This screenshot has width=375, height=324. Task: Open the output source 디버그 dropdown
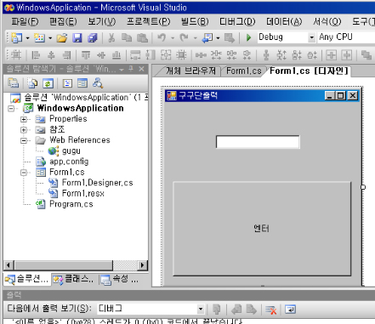click(201, 309)
